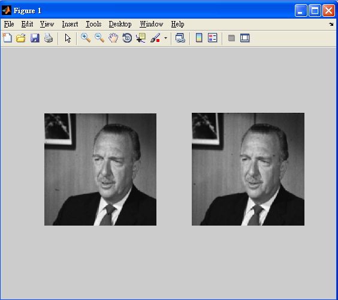Image resolution: width=338 pixels, height=300 pixels.
Task: Insert a legend using the toolbar icon
Action: click(x=213, y=38)
